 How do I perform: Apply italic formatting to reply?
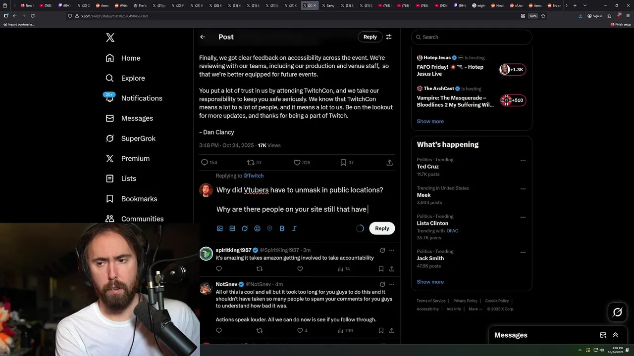(294, 228)
